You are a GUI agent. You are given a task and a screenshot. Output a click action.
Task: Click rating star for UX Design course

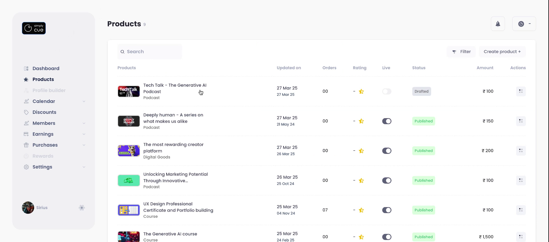tap(361, 210)
